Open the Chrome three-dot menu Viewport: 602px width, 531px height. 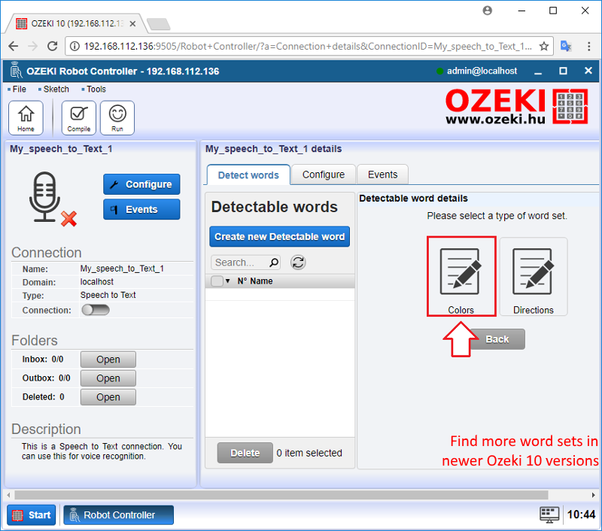tap(589, 47)
